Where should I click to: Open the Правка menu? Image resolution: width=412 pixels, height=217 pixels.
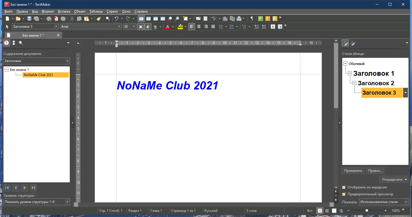coord(22,11)
